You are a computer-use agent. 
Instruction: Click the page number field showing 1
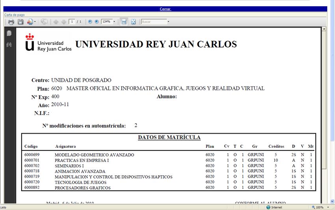tap(72, 22)
